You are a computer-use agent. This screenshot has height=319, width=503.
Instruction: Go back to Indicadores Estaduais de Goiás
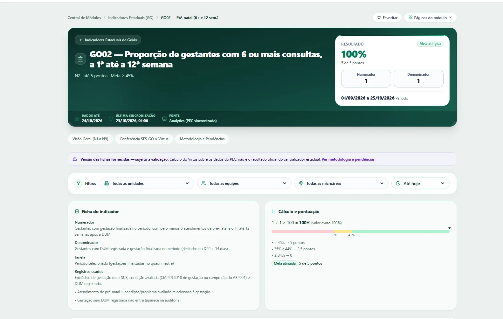(x=108, y=40)
